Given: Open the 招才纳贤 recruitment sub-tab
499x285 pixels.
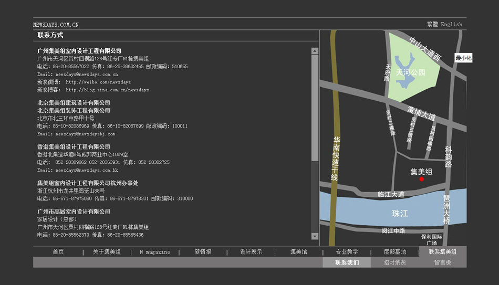Looking at the screenshot, I should tap(394, 262).
